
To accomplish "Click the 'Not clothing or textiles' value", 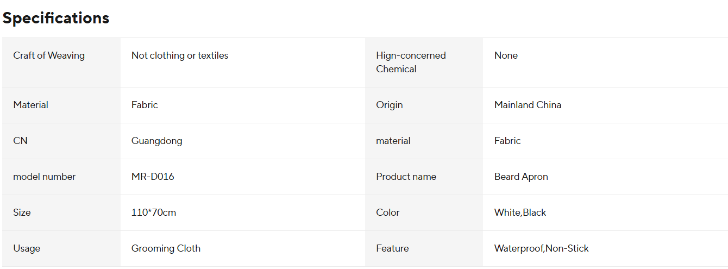I will coord(180,55).
